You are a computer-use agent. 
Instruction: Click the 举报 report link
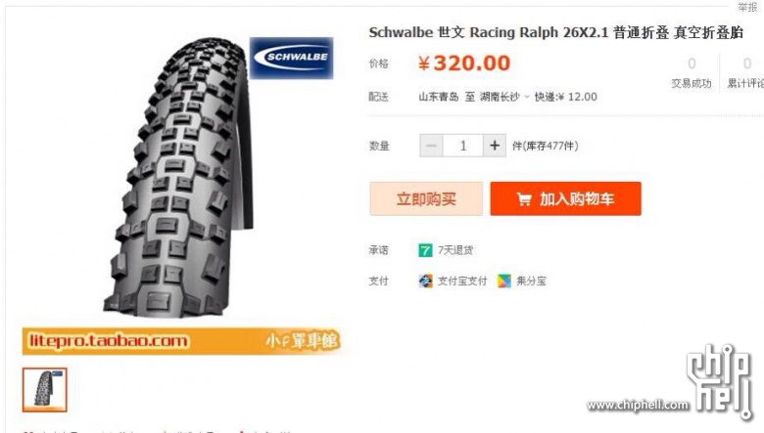click(747, 7)
